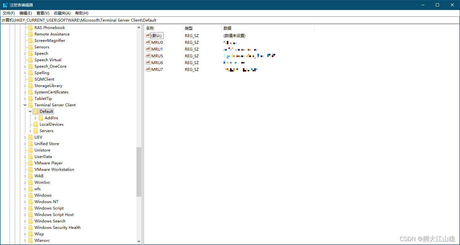460x245 pixels.
Task: Sort by the 数据 column header
Action: 268,28
